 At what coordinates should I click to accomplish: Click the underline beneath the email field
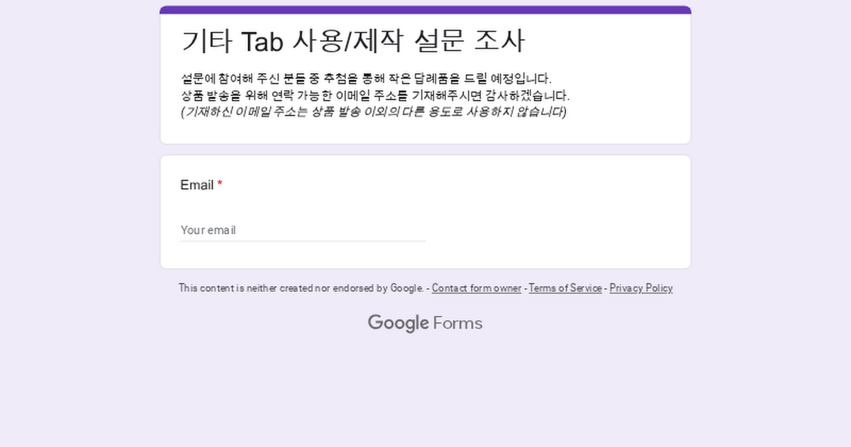point(302,241)
